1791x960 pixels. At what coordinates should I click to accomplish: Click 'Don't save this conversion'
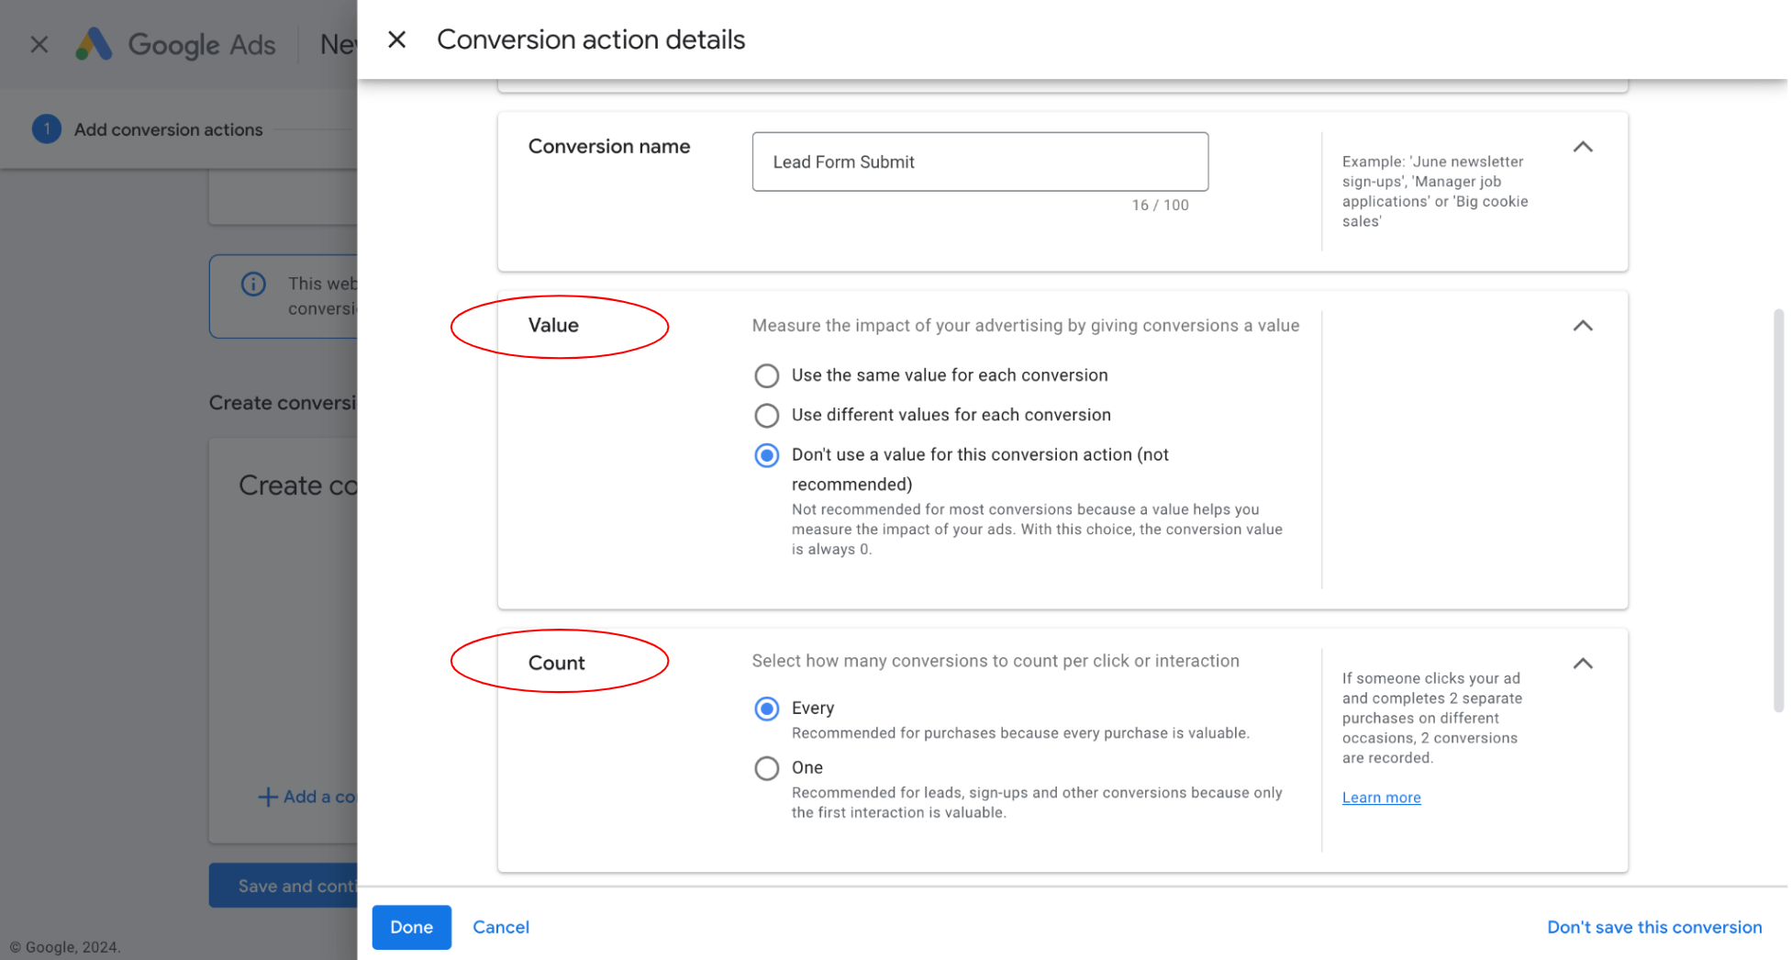point(1653,927)
